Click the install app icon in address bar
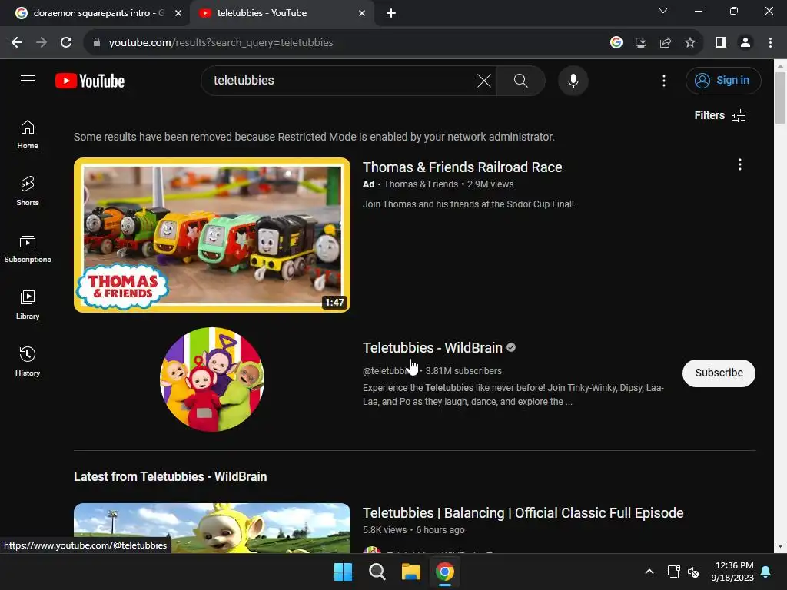Viewport: 787px width, 590px height. tap(641, 43)
